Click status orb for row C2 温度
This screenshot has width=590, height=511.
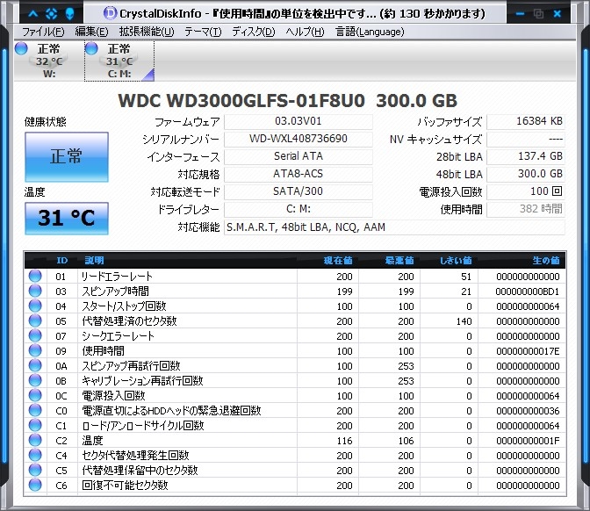35,440
